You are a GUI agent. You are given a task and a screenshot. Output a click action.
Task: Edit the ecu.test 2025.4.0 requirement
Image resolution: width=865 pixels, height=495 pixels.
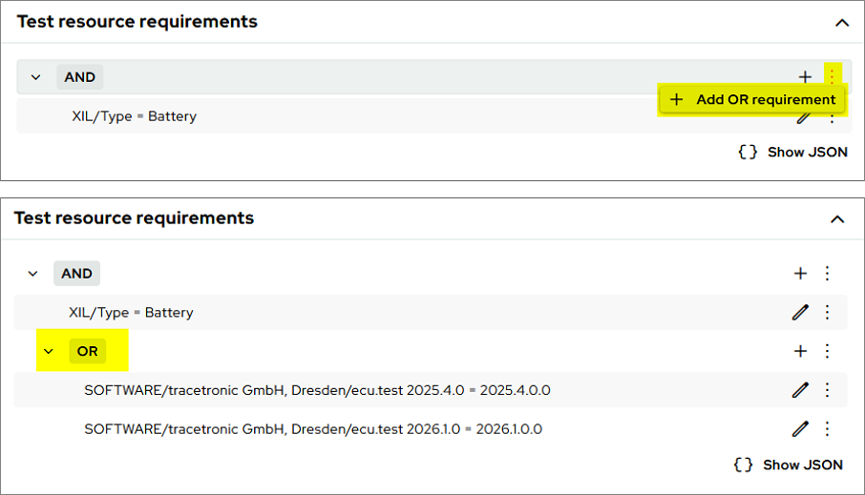click(x=800, y=390)
